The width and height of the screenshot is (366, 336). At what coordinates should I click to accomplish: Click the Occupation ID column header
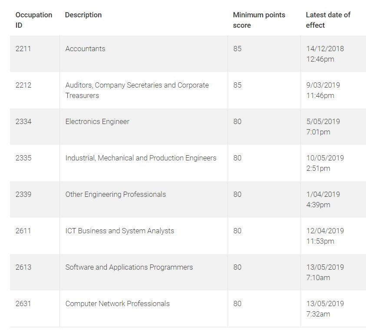(33, 20)
